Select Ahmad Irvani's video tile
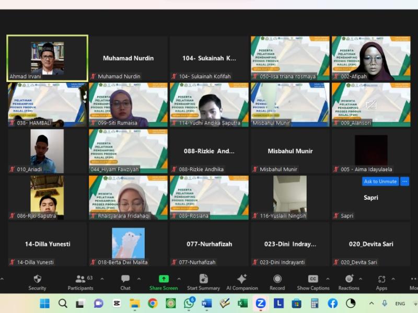The image size is (418, 313). tap(48, 58)
